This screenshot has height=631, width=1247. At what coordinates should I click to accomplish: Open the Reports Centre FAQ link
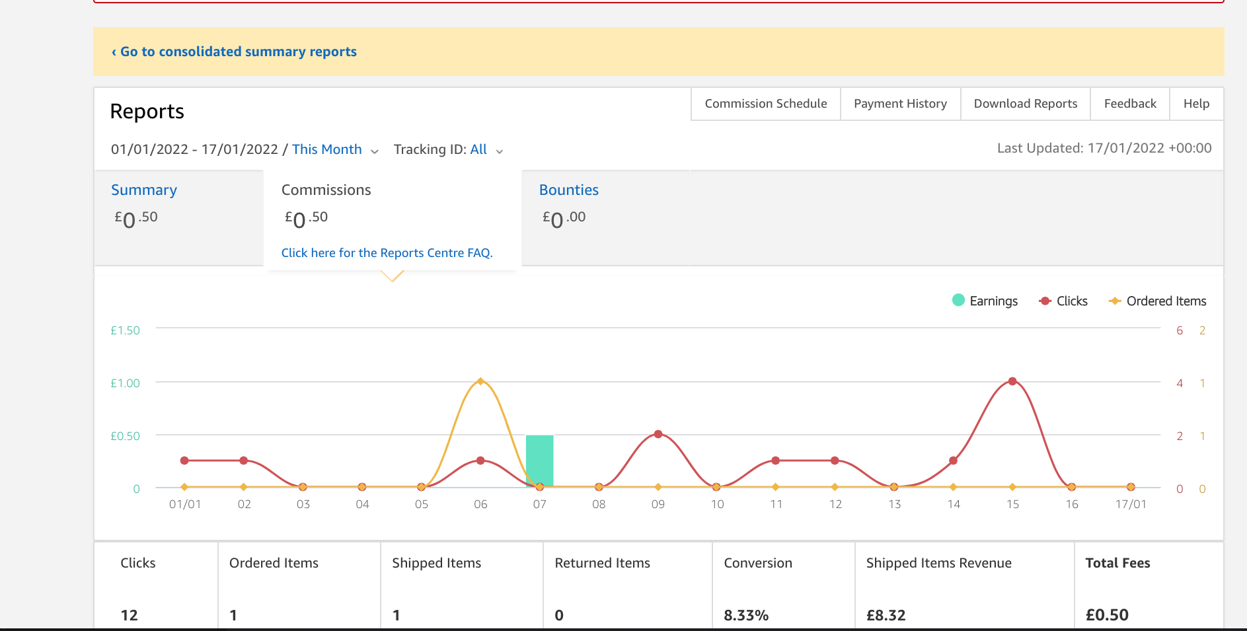pyautogui.click(x=387, y=253)
